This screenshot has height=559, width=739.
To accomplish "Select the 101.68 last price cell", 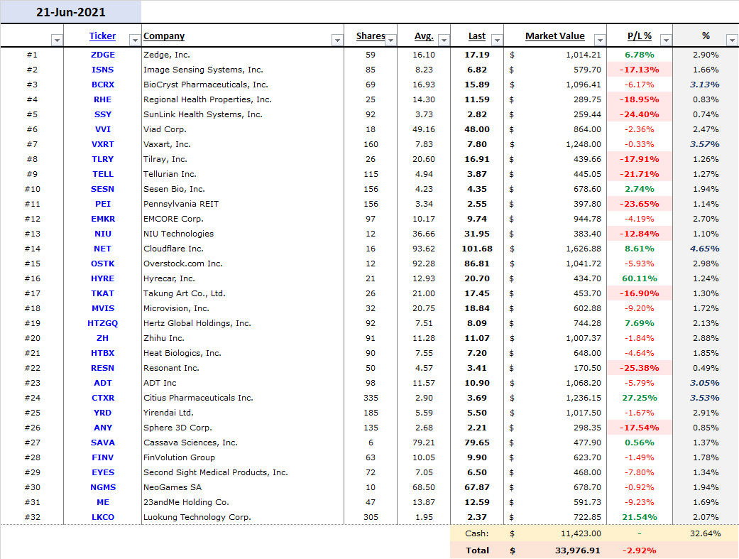I will [477, 249].
